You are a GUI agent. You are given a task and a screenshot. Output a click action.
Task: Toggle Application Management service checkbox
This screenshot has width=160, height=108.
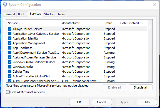click(x=10, y=43)
